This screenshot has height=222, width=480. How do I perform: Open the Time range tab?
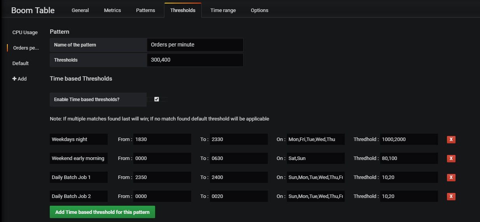click(223, 10)
